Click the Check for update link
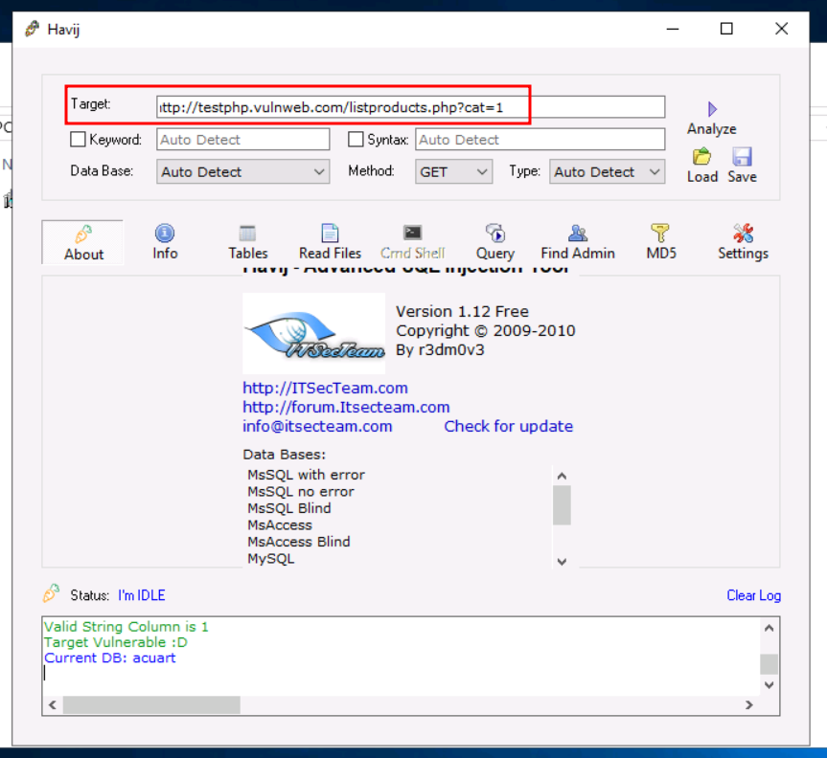 click(x=509, y=426)
